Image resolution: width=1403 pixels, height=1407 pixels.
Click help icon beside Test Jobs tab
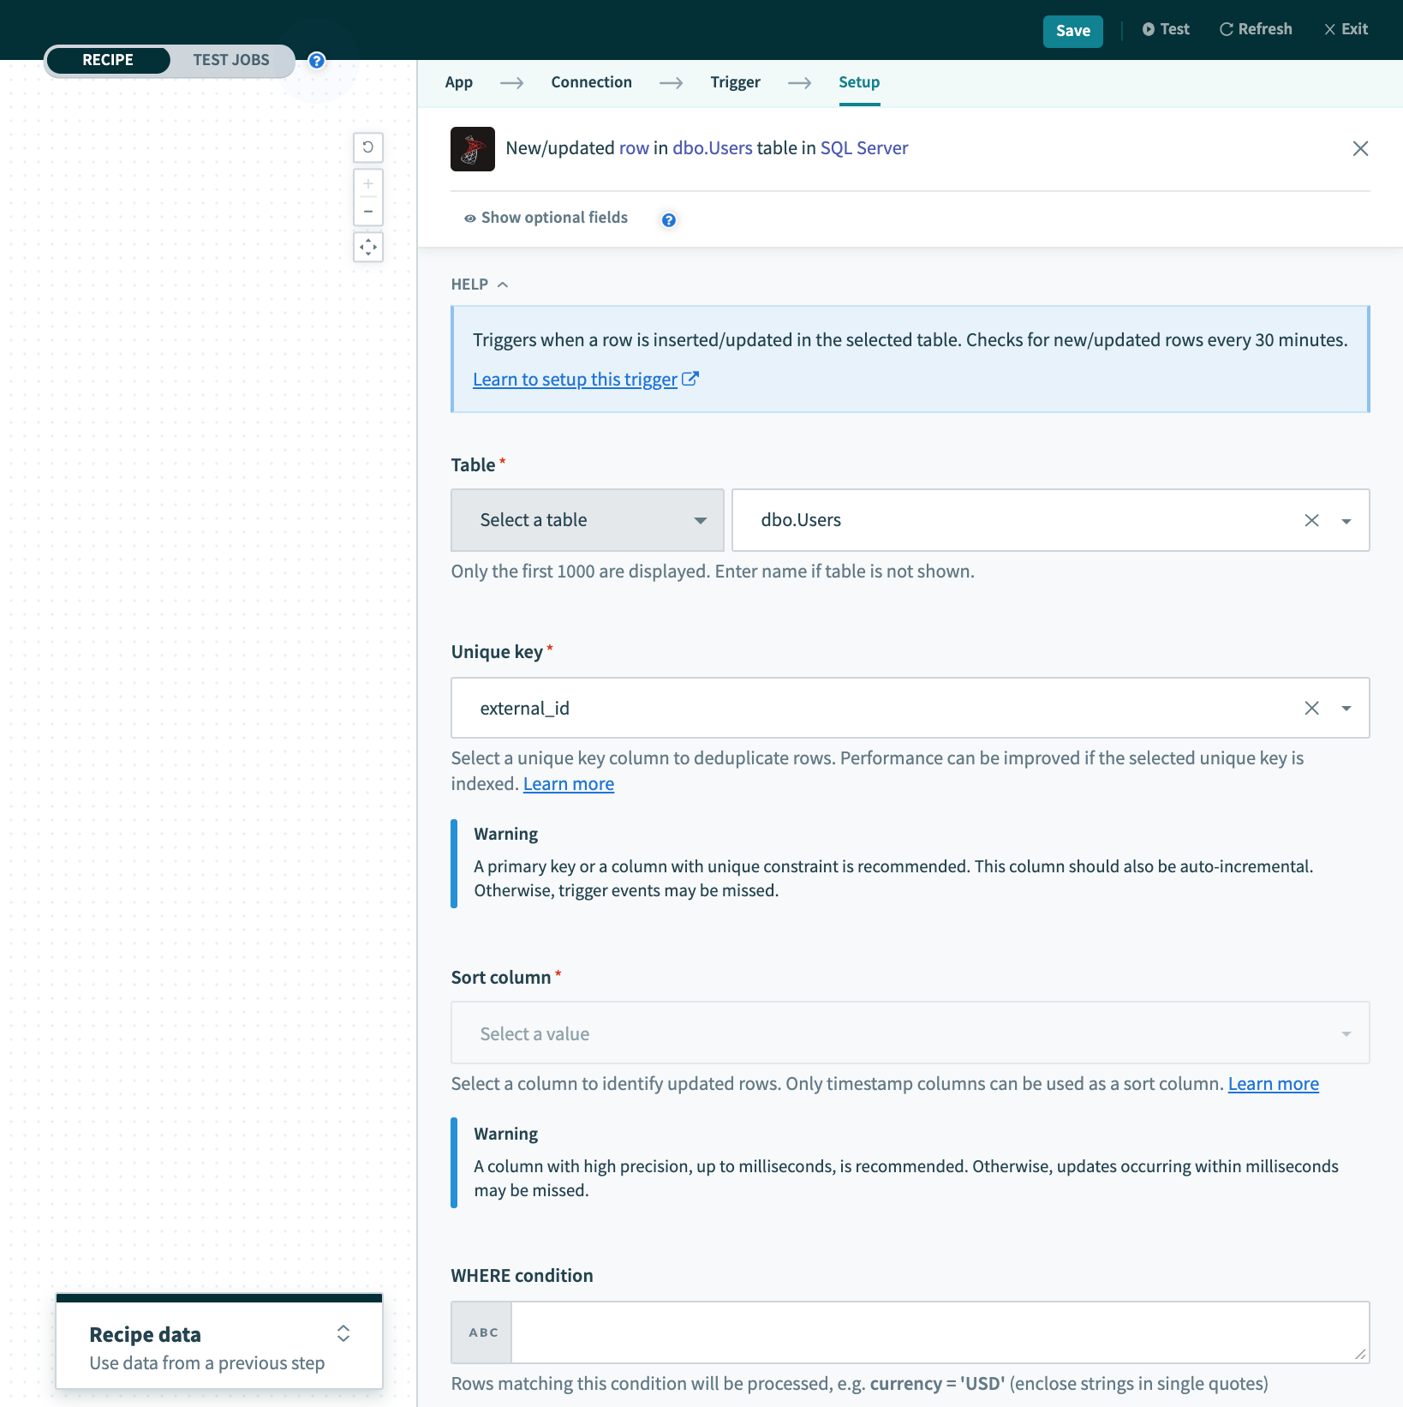(x=317, y=61)
